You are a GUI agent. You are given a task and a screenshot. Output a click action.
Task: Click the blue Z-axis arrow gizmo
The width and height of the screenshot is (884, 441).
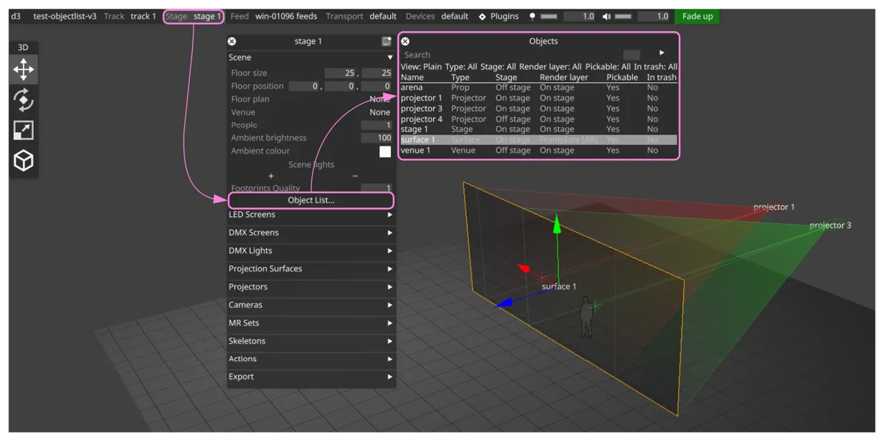click(x=504, y=303)
